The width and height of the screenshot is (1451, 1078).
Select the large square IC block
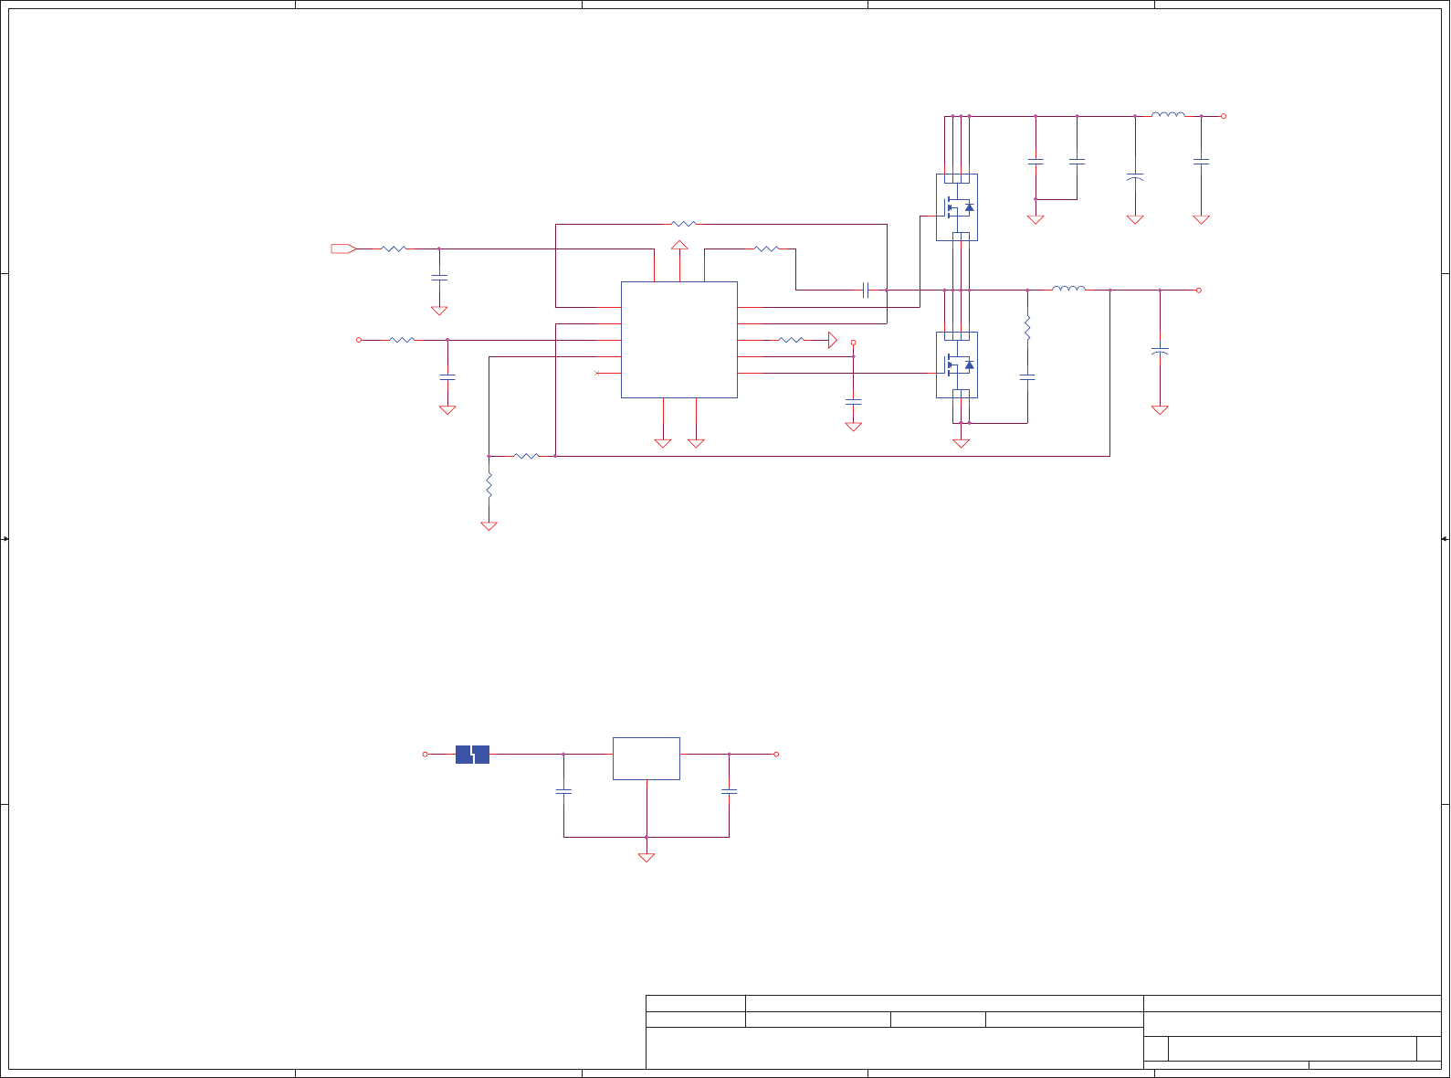point(679,340)
